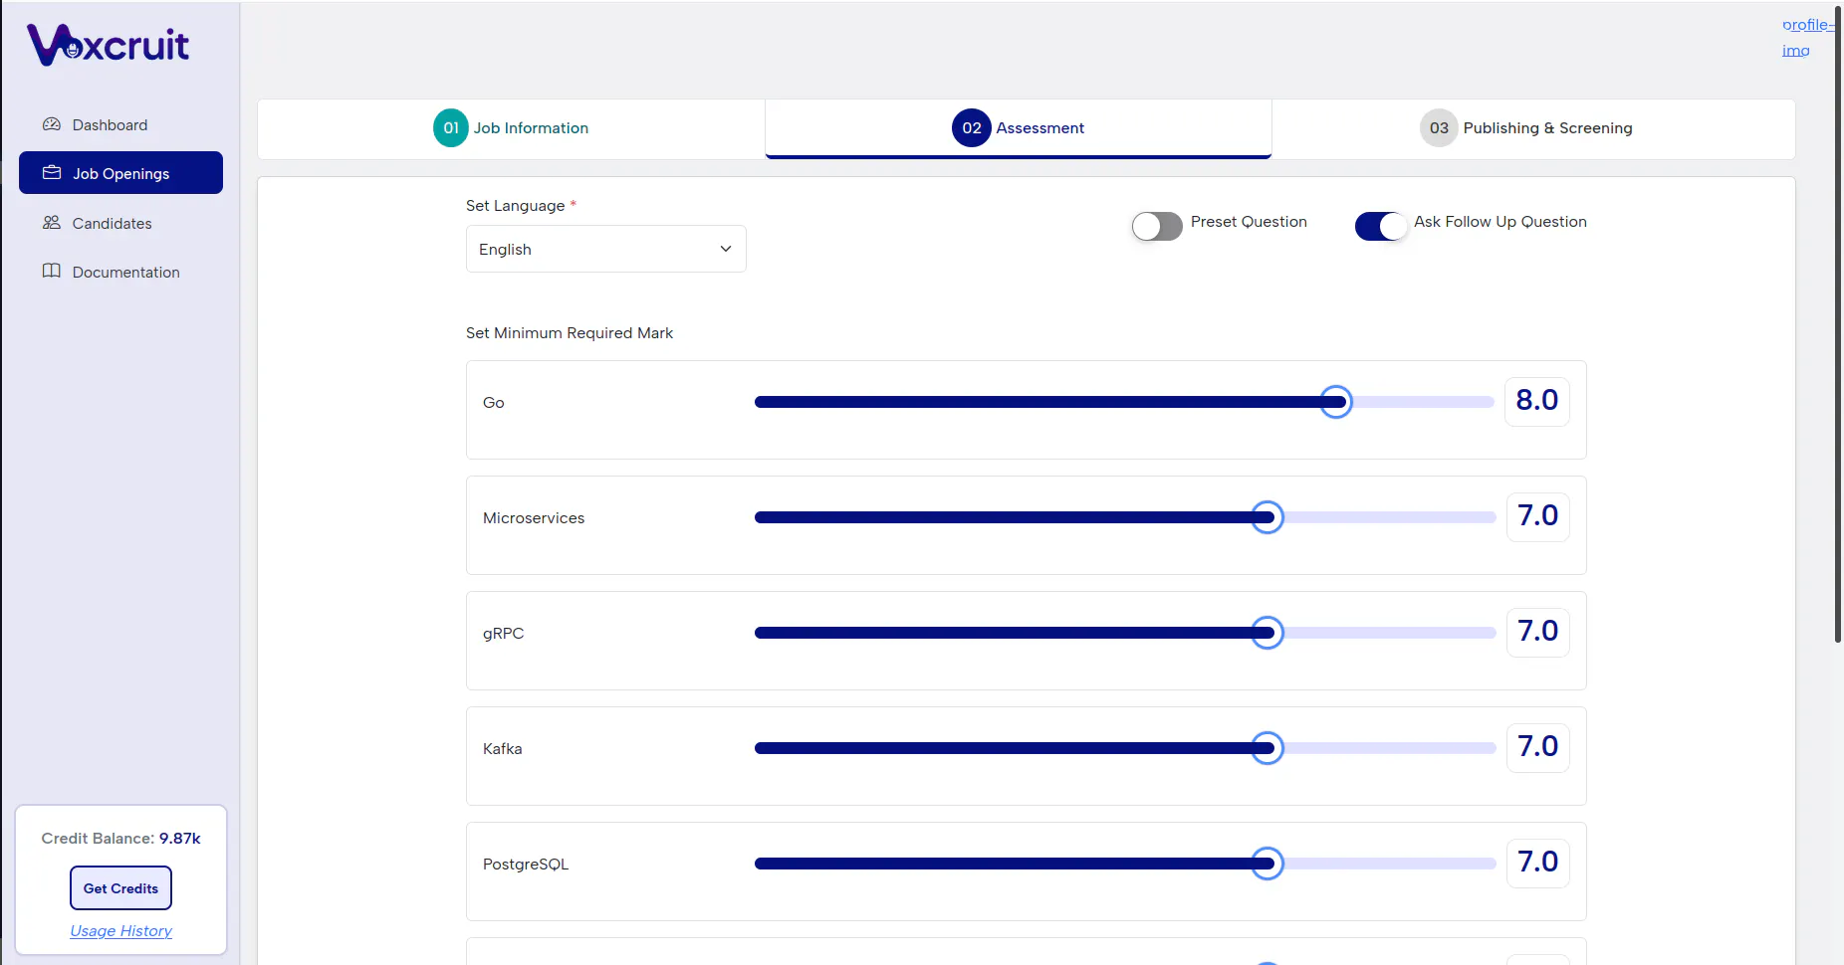Click the Kafka slider handle

pos(1268,748)
